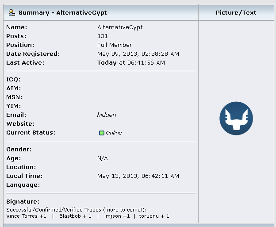The image size is (276, 227).
Task: Click the green Online status indicator icon
Action: click(x=102, y=133)
